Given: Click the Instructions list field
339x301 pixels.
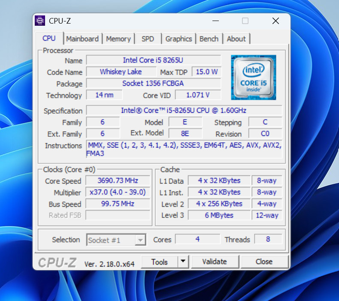Looking at the screenshot, I should [x=184, y=149].
